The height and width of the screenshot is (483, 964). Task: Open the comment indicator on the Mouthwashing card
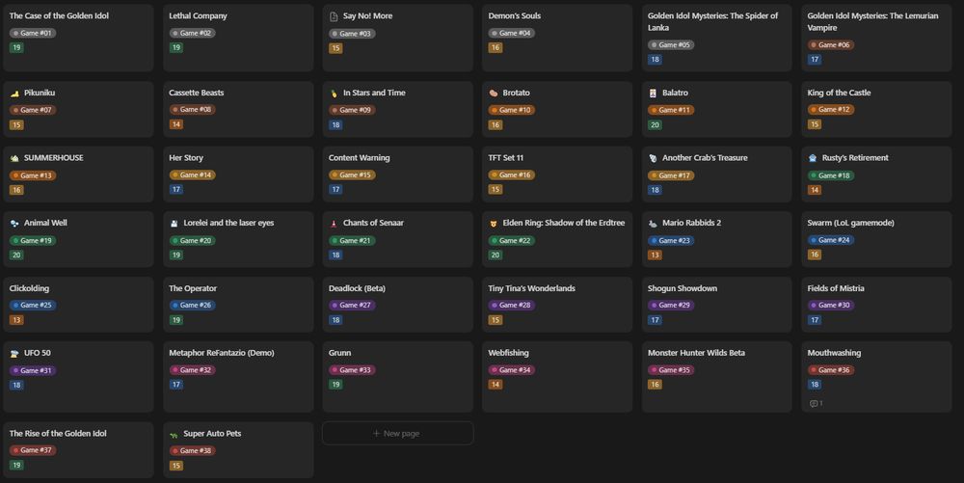click(817, 404)
